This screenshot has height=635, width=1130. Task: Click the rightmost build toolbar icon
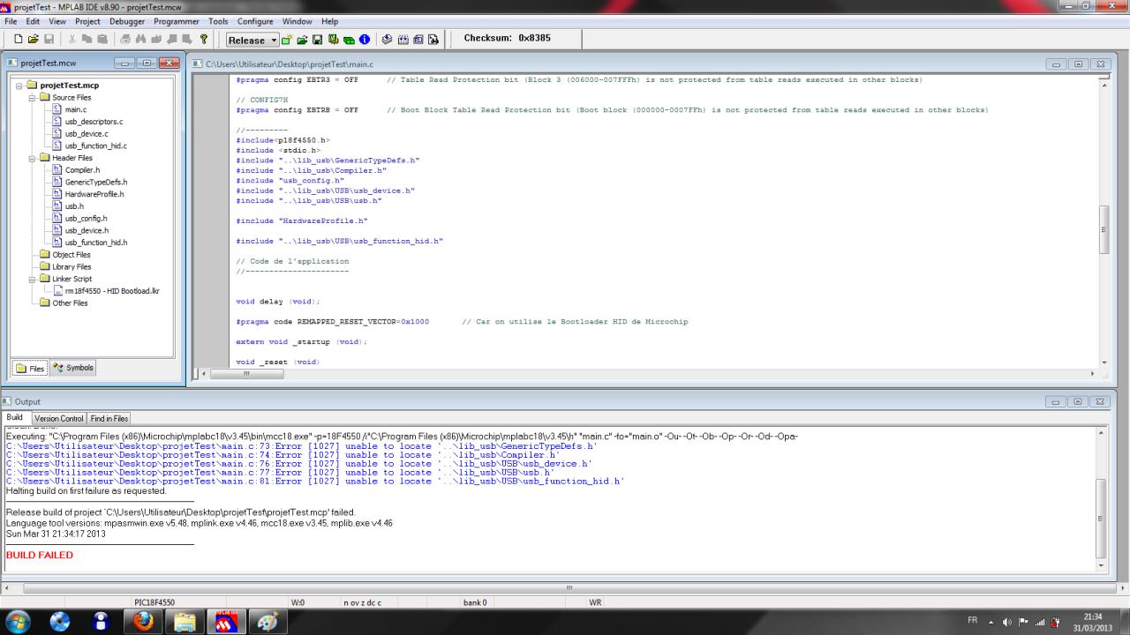coord(433,40)
